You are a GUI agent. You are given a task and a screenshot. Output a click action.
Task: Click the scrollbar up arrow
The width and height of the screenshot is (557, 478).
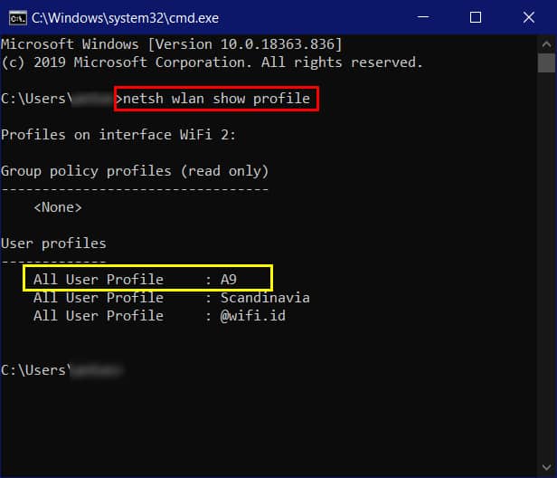click(547, 45)
